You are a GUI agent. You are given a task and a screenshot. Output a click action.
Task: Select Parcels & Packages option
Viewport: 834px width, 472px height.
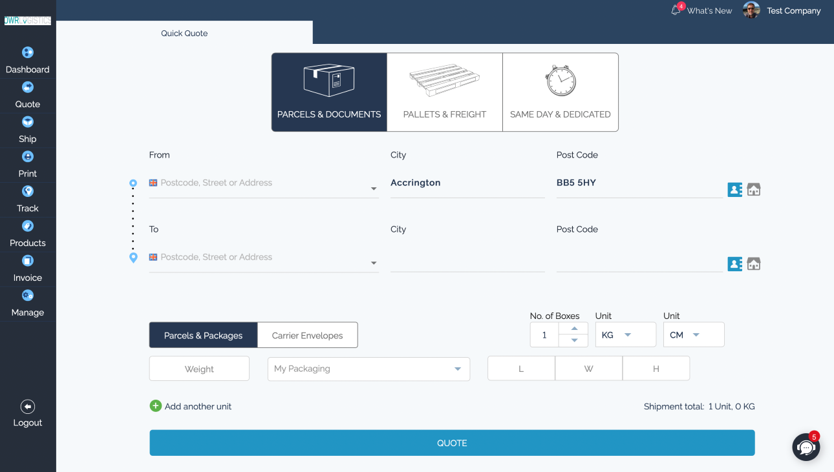click(203, 335)
